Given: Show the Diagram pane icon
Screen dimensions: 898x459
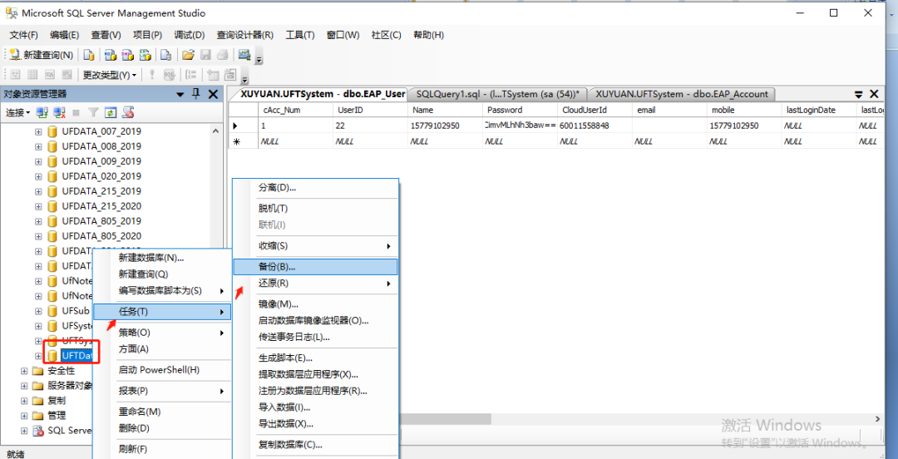Looking at the screenshot, I should pyautogui.click(x=16, y=75).
